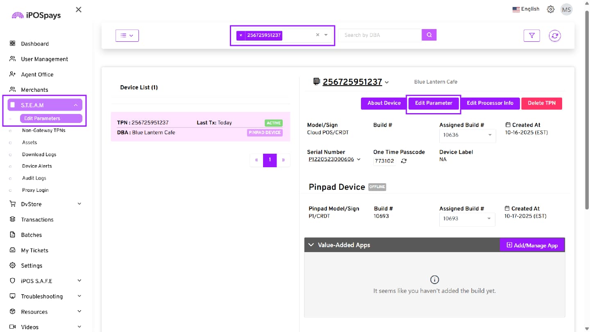This screenshot has width=590, height=332.
Task: Click the Delete TPN button
Action: pos(541,103)
